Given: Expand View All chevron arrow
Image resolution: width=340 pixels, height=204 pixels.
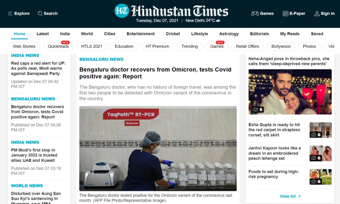Looking at the screenshot, I should [300, 196].
